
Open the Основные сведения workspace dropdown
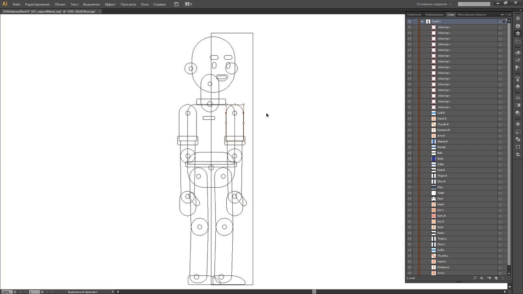click(434, 4)
